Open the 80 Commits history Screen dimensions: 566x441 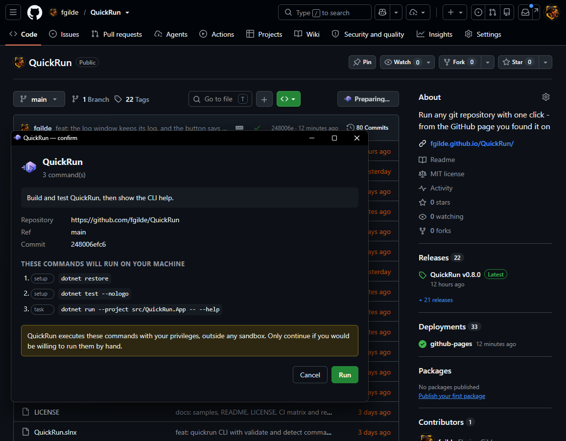pyautogui.click(x=368, y=127)
